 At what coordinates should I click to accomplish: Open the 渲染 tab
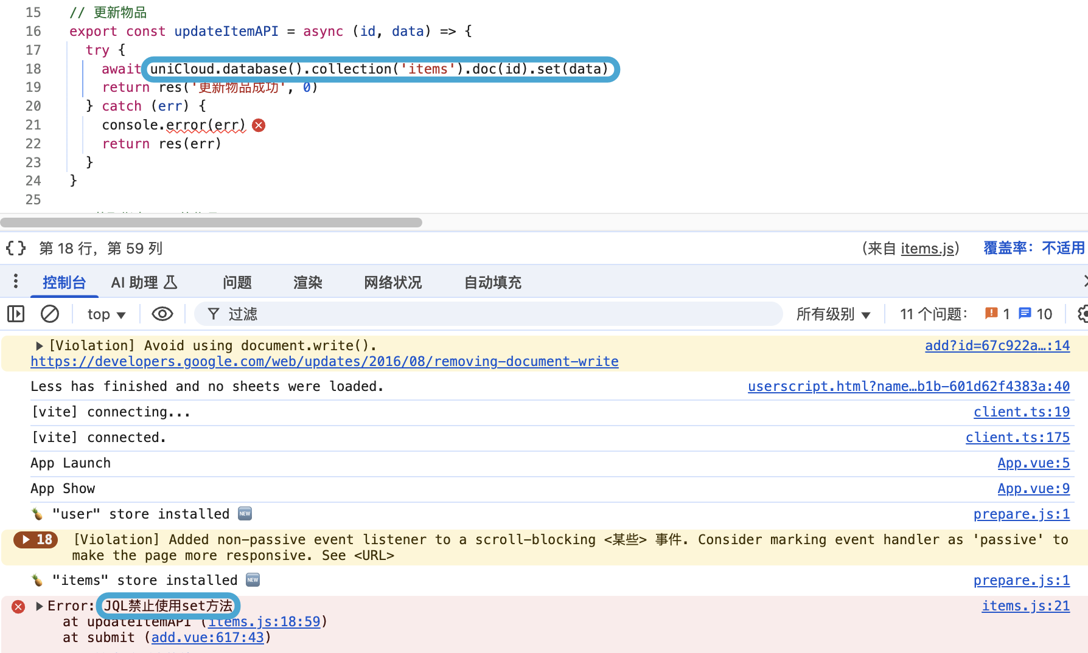tap(307, 282)
